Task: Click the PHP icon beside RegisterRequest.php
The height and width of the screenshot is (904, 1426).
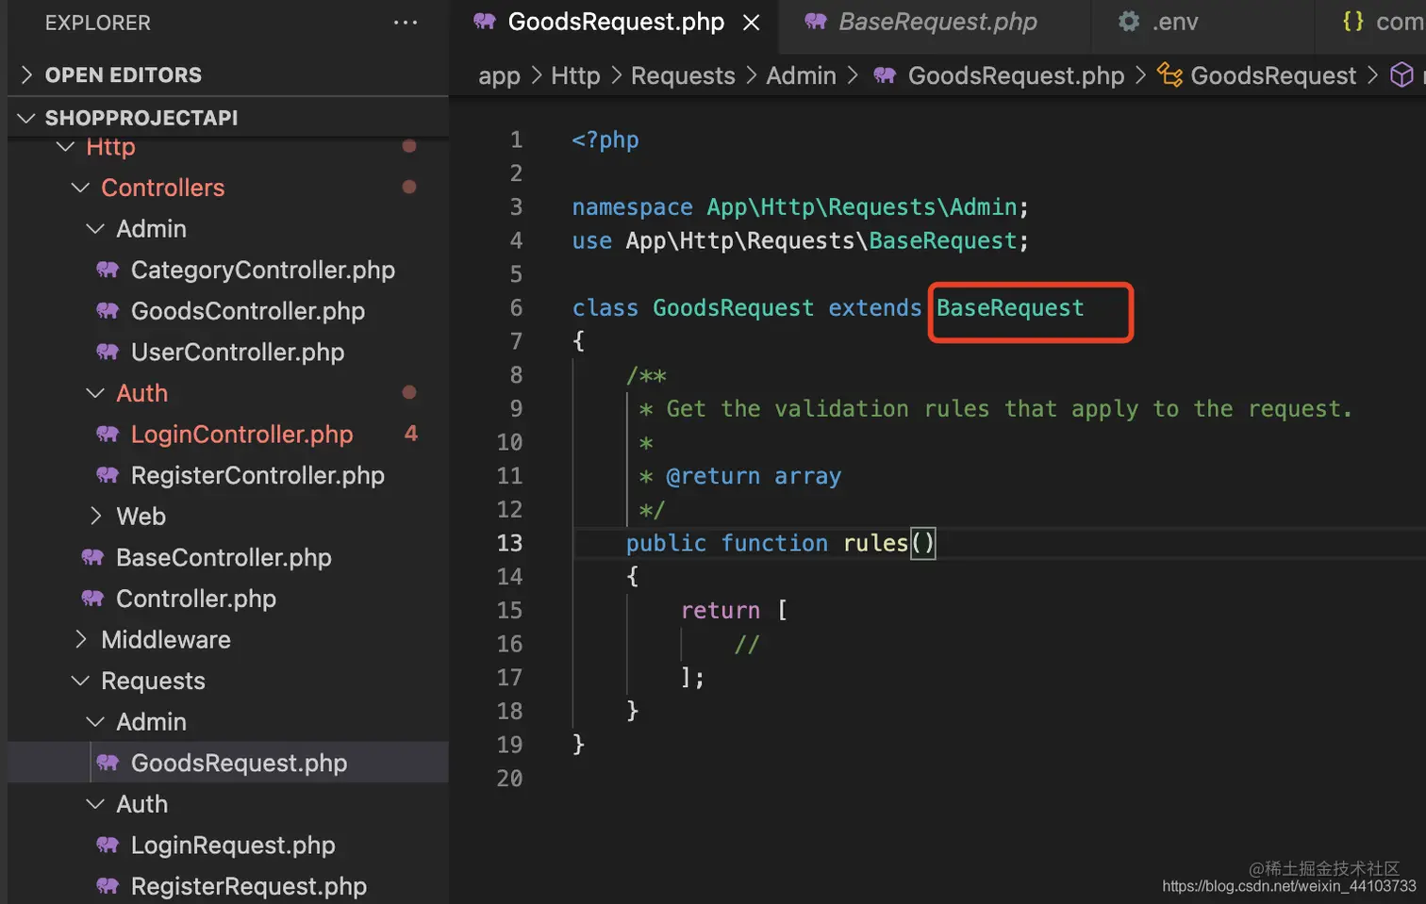Action: (x=108, y=886)
